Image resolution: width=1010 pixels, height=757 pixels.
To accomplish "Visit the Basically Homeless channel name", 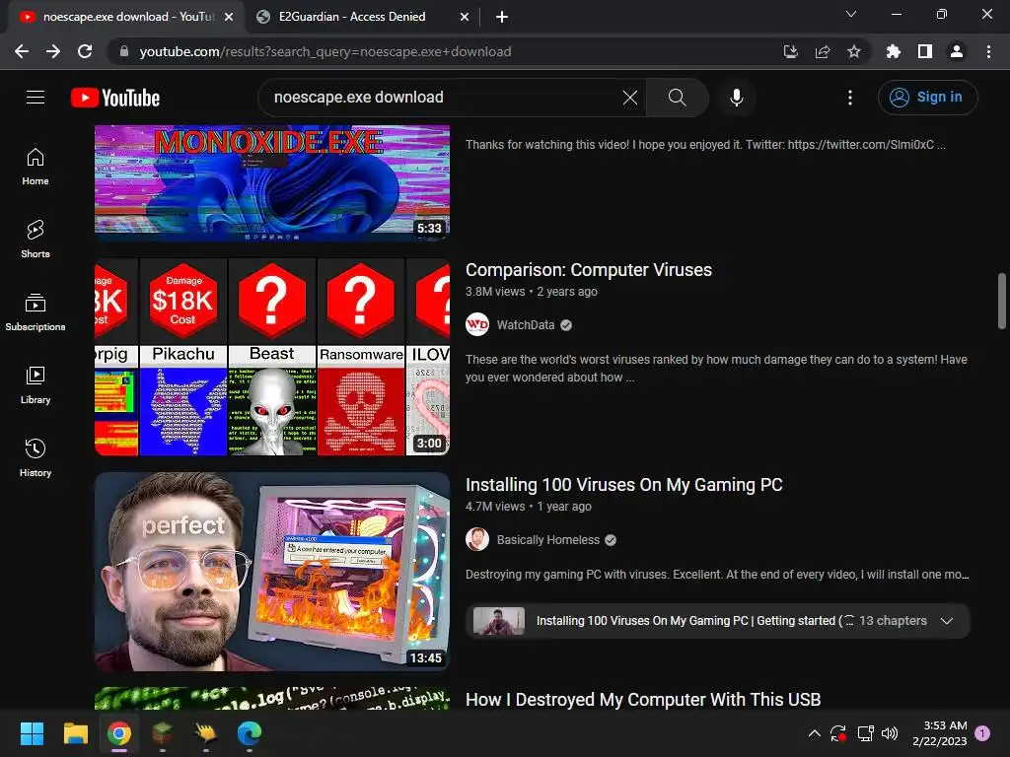I will [548, 540].
